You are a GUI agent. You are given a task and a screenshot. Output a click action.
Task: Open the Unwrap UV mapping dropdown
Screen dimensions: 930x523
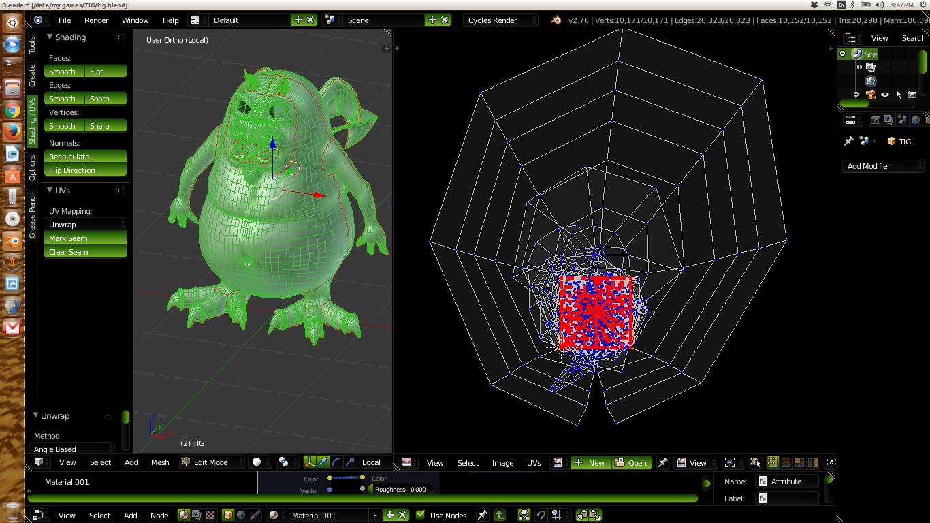[86, 224]
